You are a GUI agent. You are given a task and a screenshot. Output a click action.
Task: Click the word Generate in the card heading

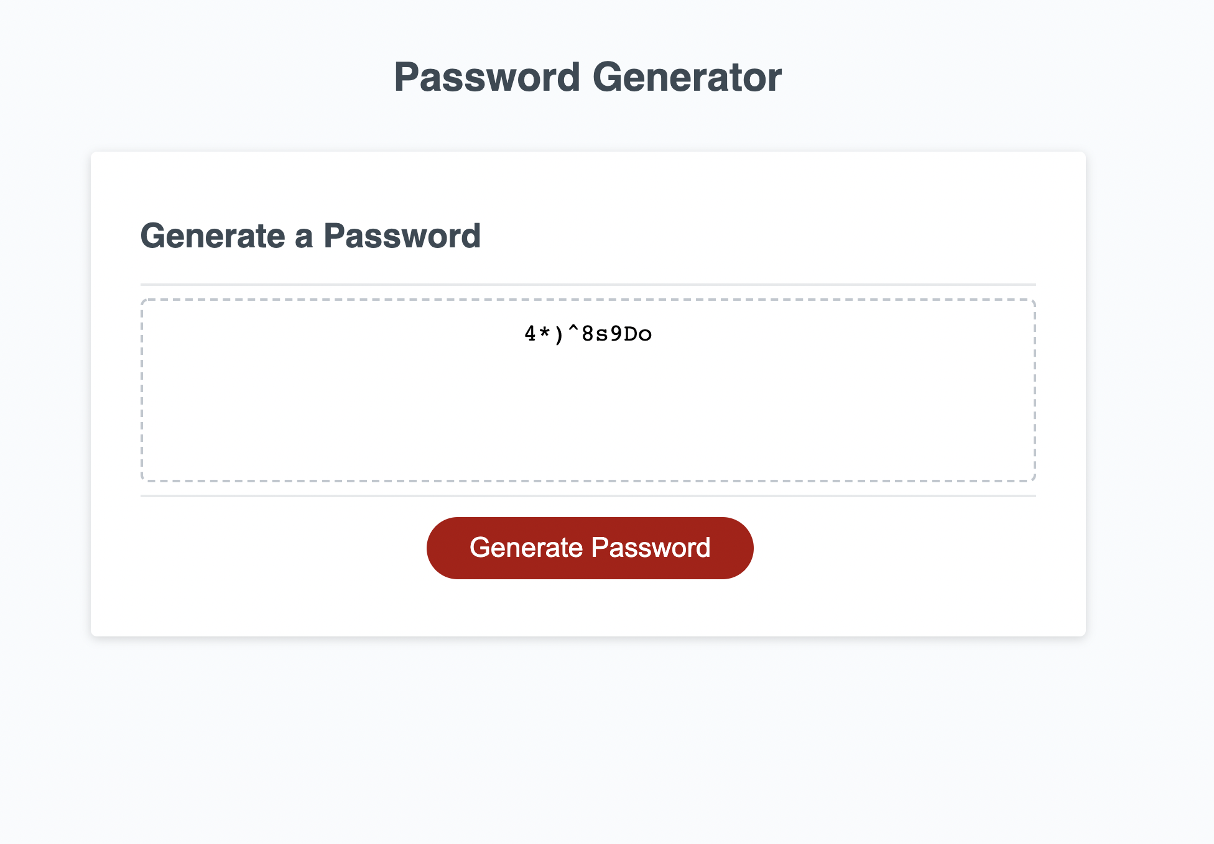coord(213,236)
